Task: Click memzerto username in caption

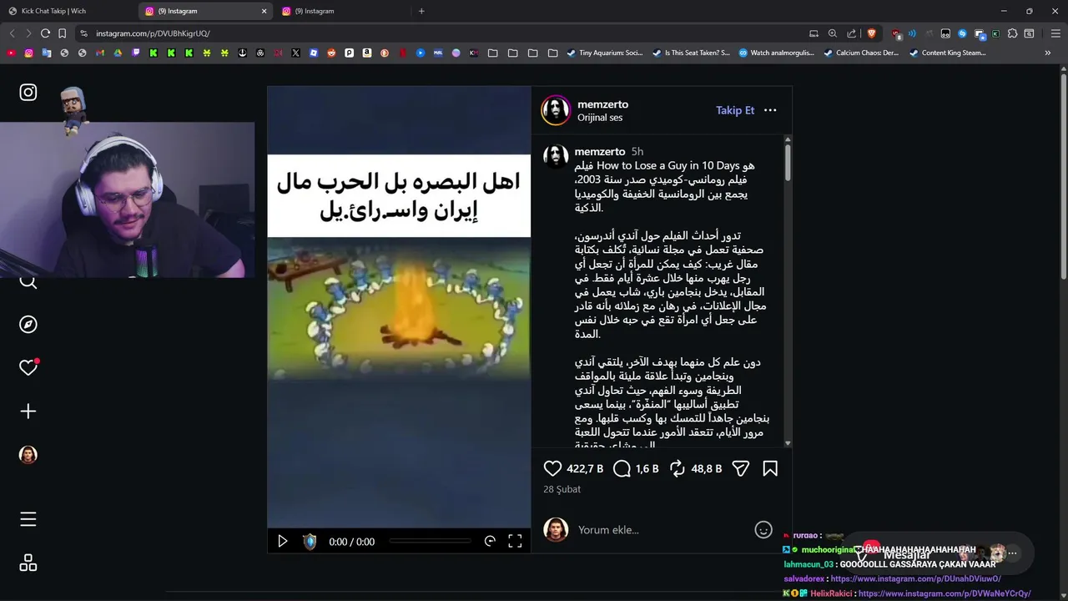Action: [x=600, y=152]
